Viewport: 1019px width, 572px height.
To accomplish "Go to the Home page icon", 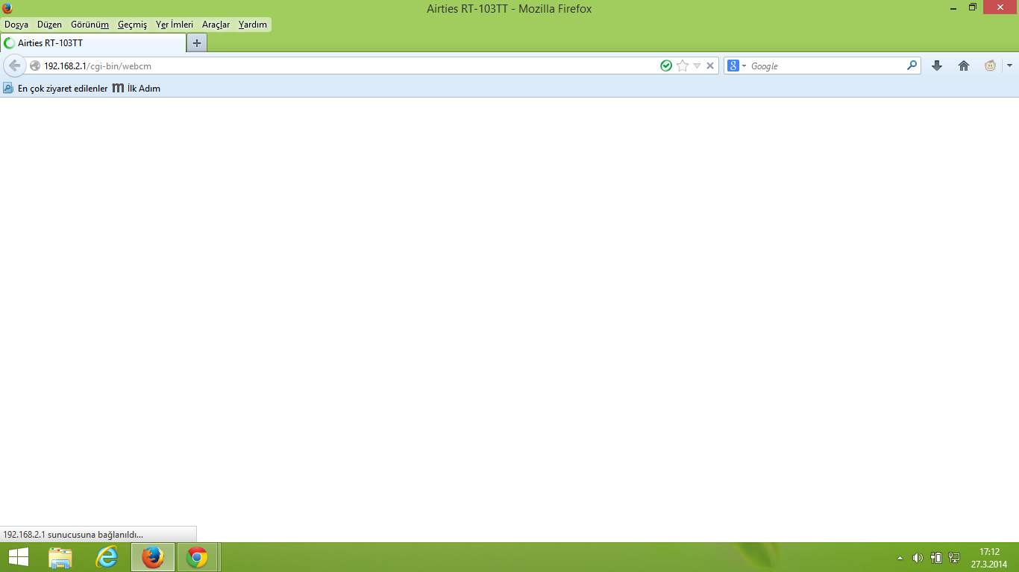I will (x=964, y=66).
